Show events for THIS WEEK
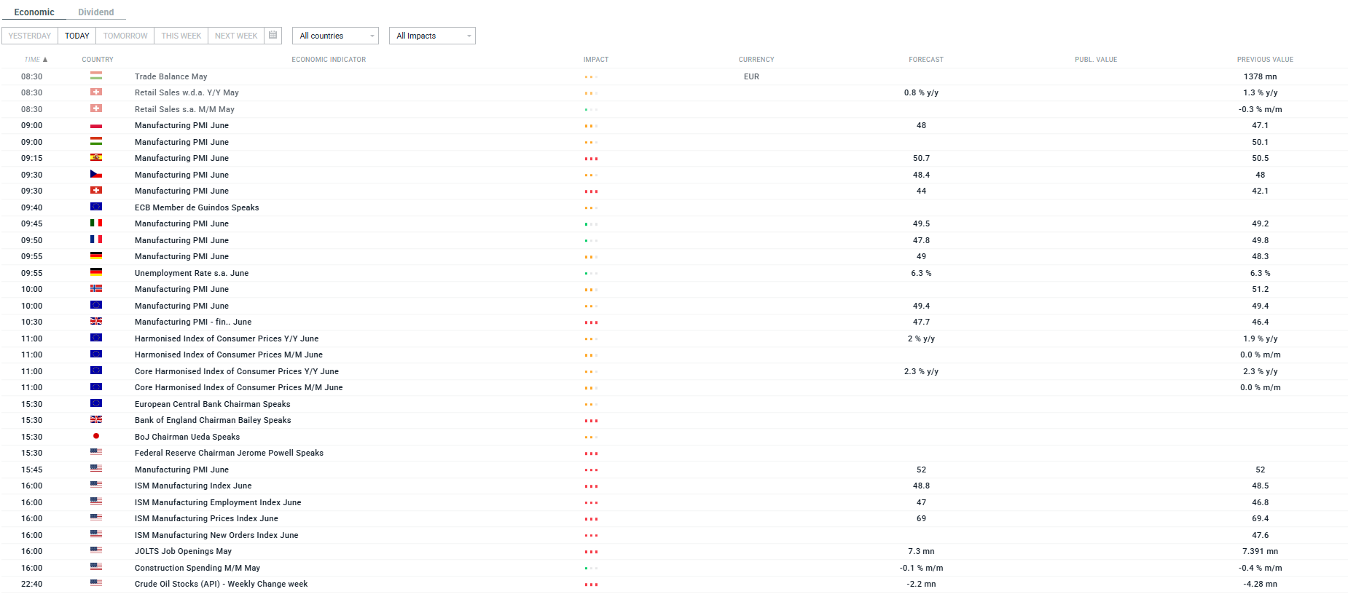Screen dimensions: 1348x594 click(x=181, y=36)
